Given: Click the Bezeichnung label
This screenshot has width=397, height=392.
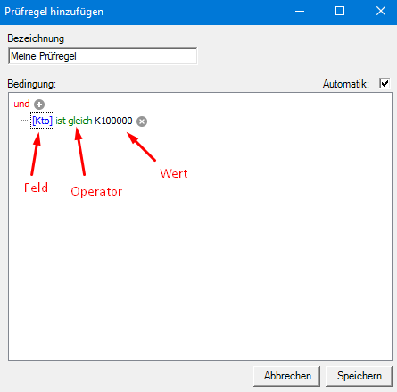Looking at the screenshot, I should point(36,38).
